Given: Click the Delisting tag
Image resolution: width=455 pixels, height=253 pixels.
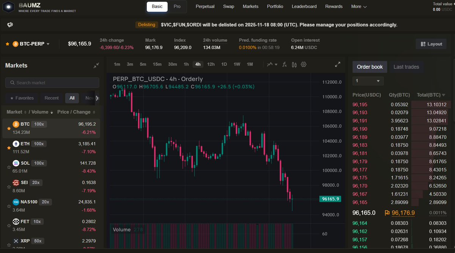Looking at the screenshot, I should tap(146, 25).
